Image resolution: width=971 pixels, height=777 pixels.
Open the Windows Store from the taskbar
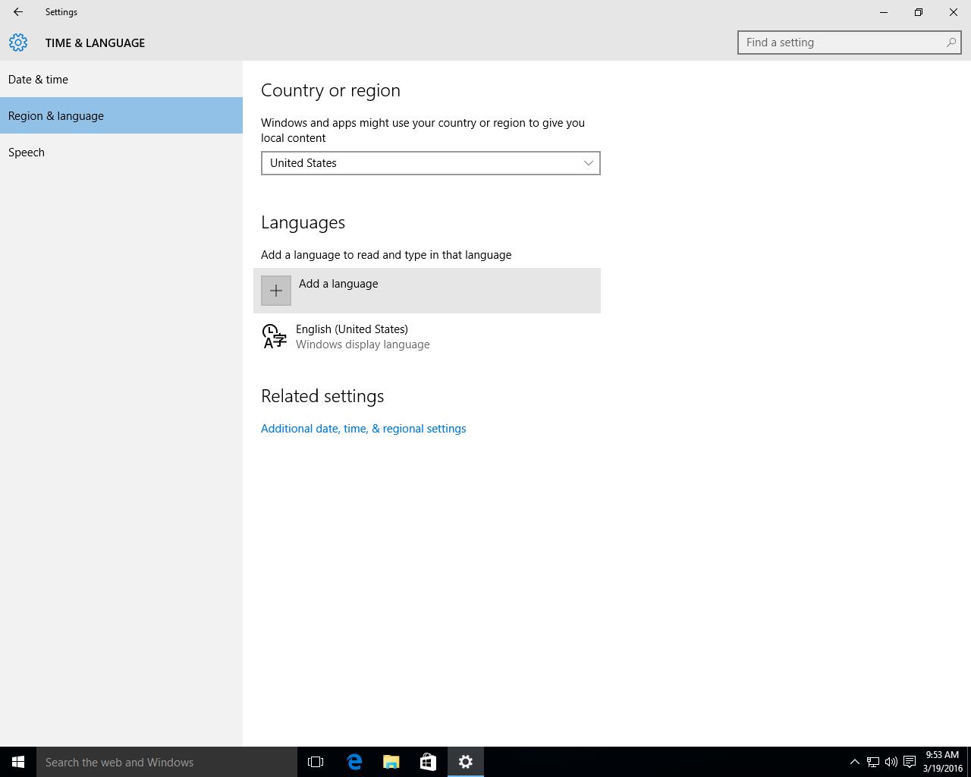click(x=428, y=762)
